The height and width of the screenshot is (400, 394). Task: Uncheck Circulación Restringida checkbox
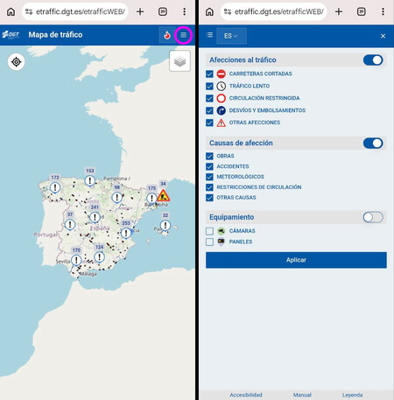click(209, 98)
